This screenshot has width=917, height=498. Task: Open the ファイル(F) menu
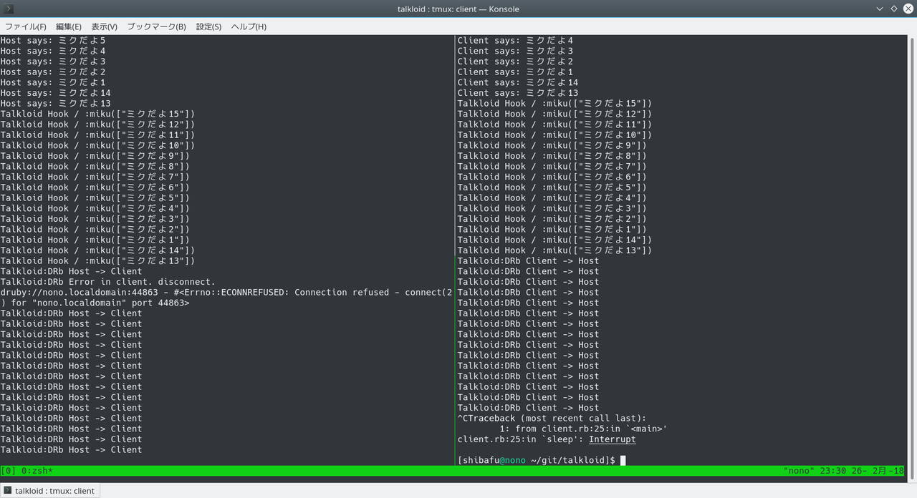[x=26, y=26]
